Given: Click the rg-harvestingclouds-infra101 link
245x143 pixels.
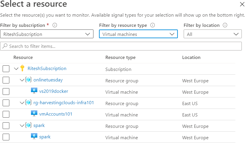Looking at the screenshot, I should click(x=64, y=103).
